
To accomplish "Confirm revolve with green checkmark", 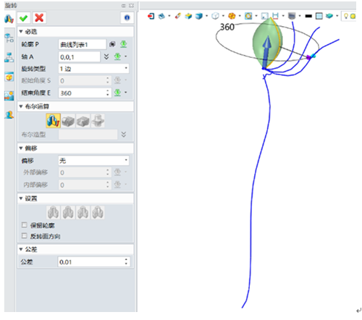I will click(24, 18).
